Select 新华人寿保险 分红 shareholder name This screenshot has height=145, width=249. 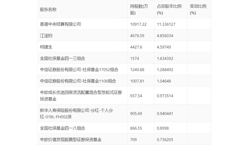[76, 113]
